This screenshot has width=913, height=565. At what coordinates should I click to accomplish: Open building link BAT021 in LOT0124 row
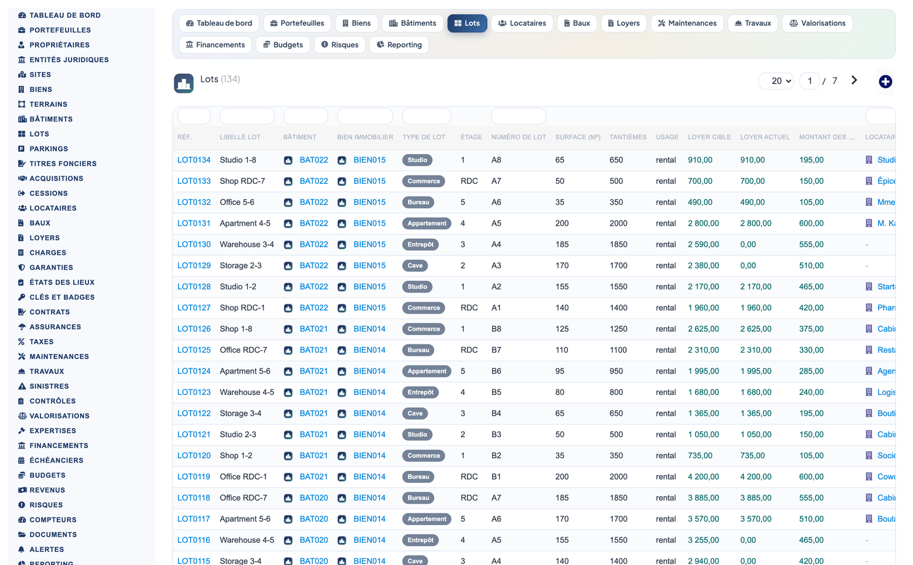[x=313, y=371]
